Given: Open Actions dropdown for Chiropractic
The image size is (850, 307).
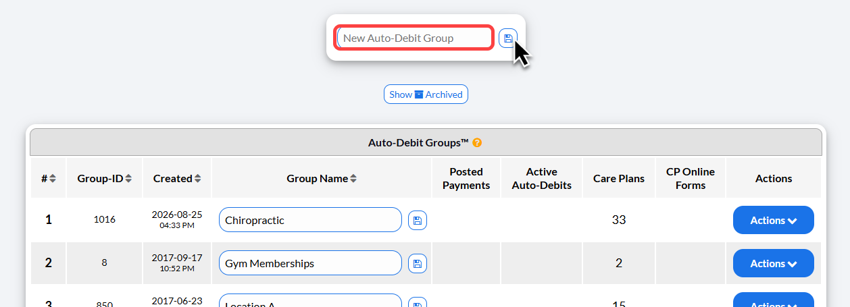Looking at the screenshot, I should point(774,220).
